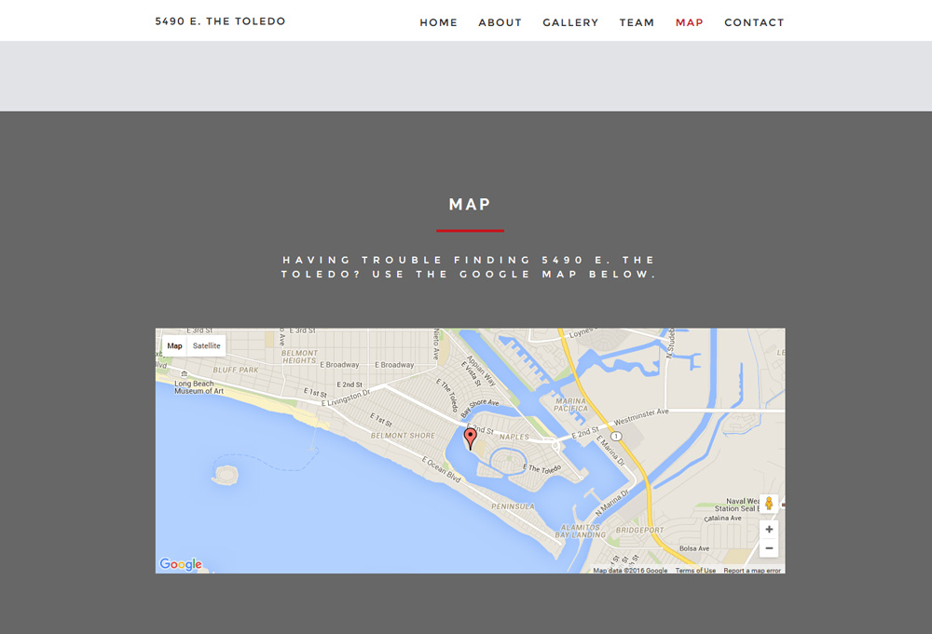The width and height of the screenshot is (932, 634).
Task: Zoom out on the map
Action: pos(769,548)
